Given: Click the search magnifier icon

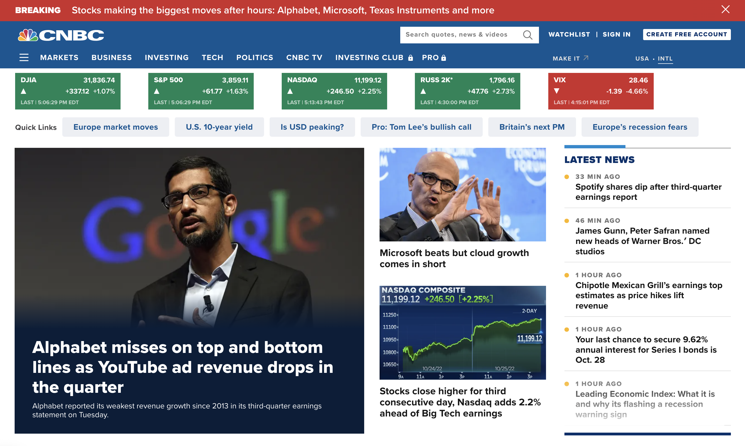Looking at the screenshot, I should (528, 35).
